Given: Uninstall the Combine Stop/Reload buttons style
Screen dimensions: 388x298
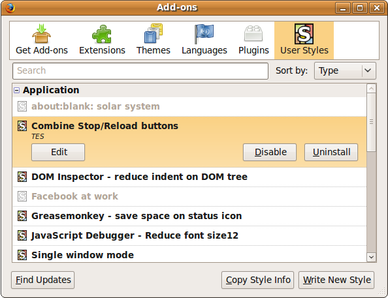Looking at the screenshot, I should pos(331,152).
